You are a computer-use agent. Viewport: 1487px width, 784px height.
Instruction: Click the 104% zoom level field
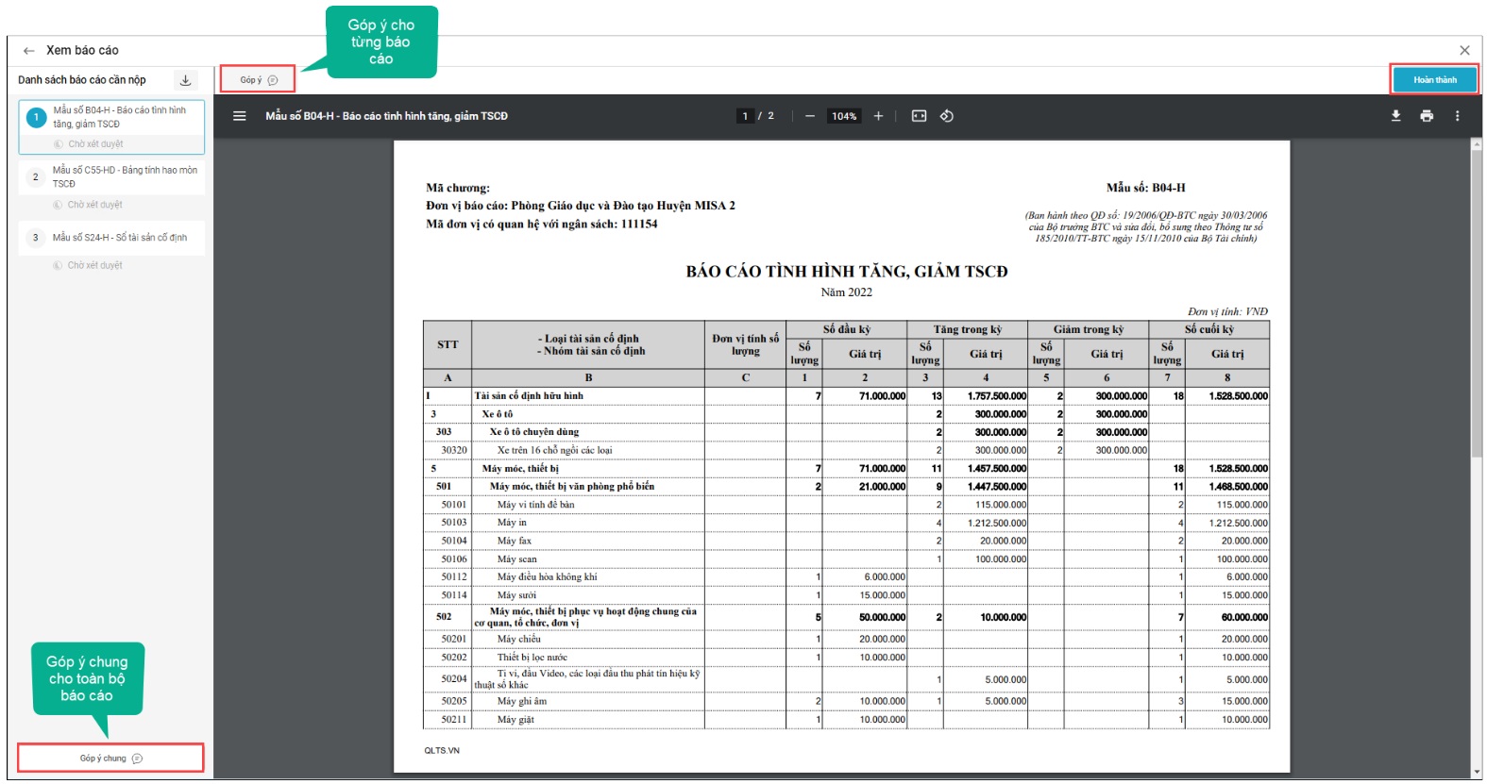coord(843,116)
